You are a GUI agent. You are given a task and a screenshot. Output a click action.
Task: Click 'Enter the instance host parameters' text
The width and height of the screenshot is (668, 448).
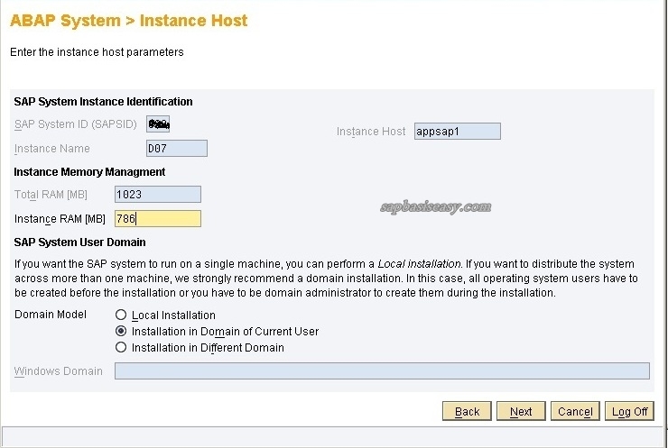(x=97, y=52)
